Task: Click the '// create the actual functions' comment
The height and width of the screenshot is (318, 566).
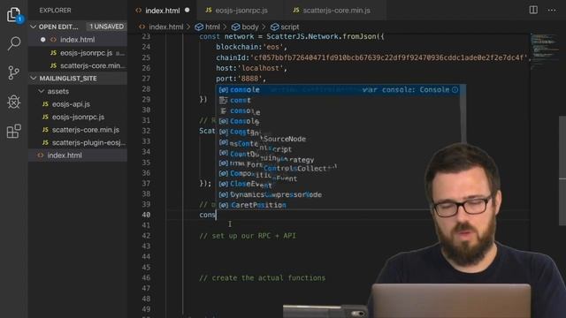Action: tap(263, 278)
